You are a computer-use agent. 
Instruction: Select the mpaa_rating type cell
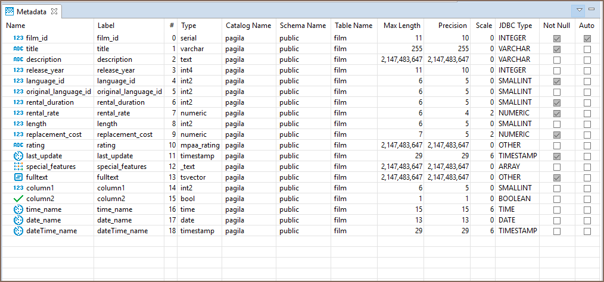(x=200, y=145)
